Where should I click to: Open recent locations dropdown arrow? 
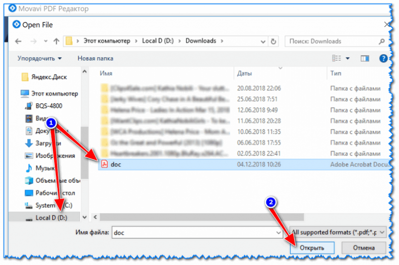pos(45,41)
